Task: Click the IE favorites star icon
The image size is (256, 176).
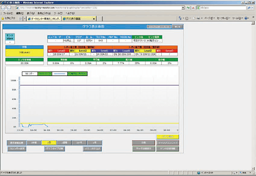Action: tap(3, 19)
